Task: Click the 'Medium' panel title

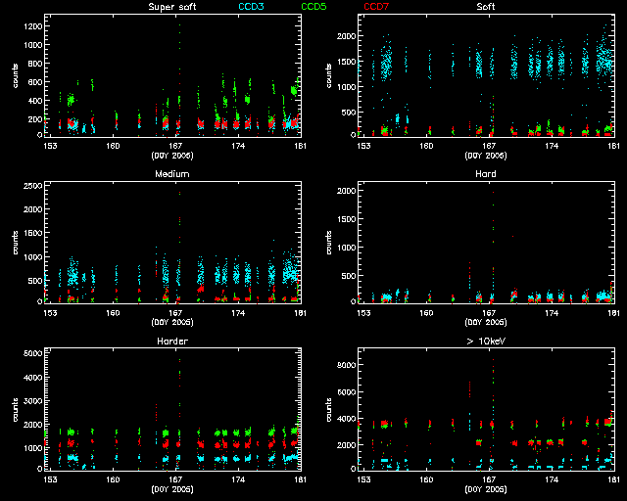Action: [171, 174]
